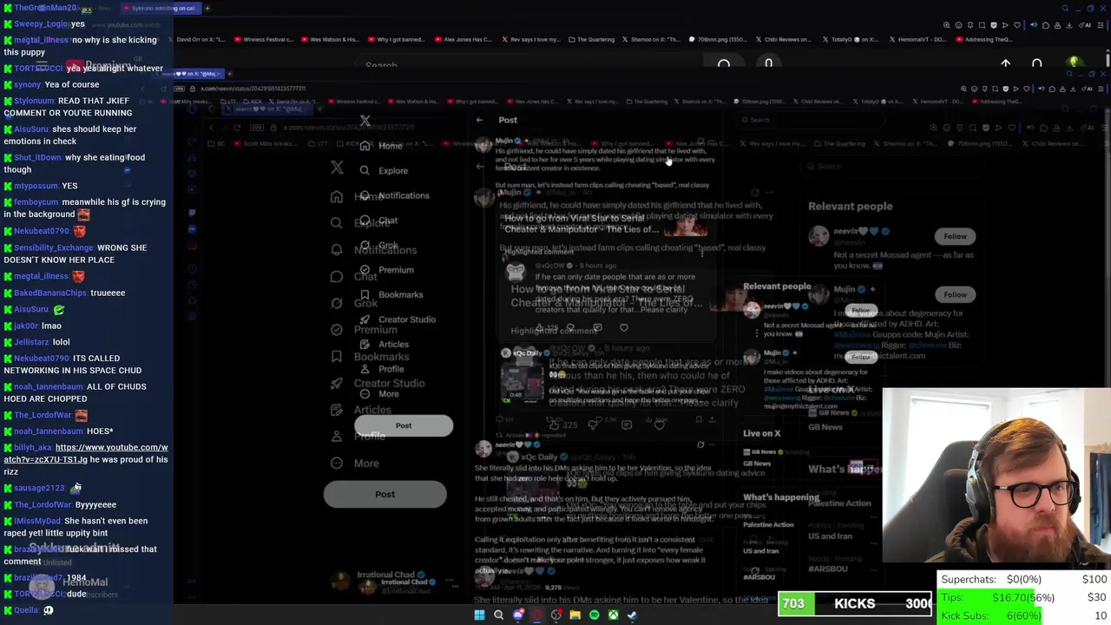The width and height of the screenshot is (1111, 625).
Task: Open more options dots beside Irrational Chad
Action: point(450,580)
